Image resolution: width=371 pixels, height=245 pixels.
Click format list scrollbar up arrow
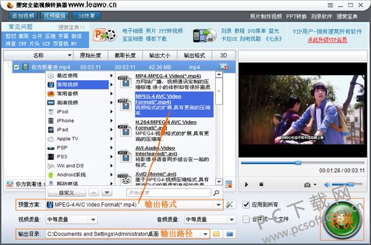pos(219,75)
